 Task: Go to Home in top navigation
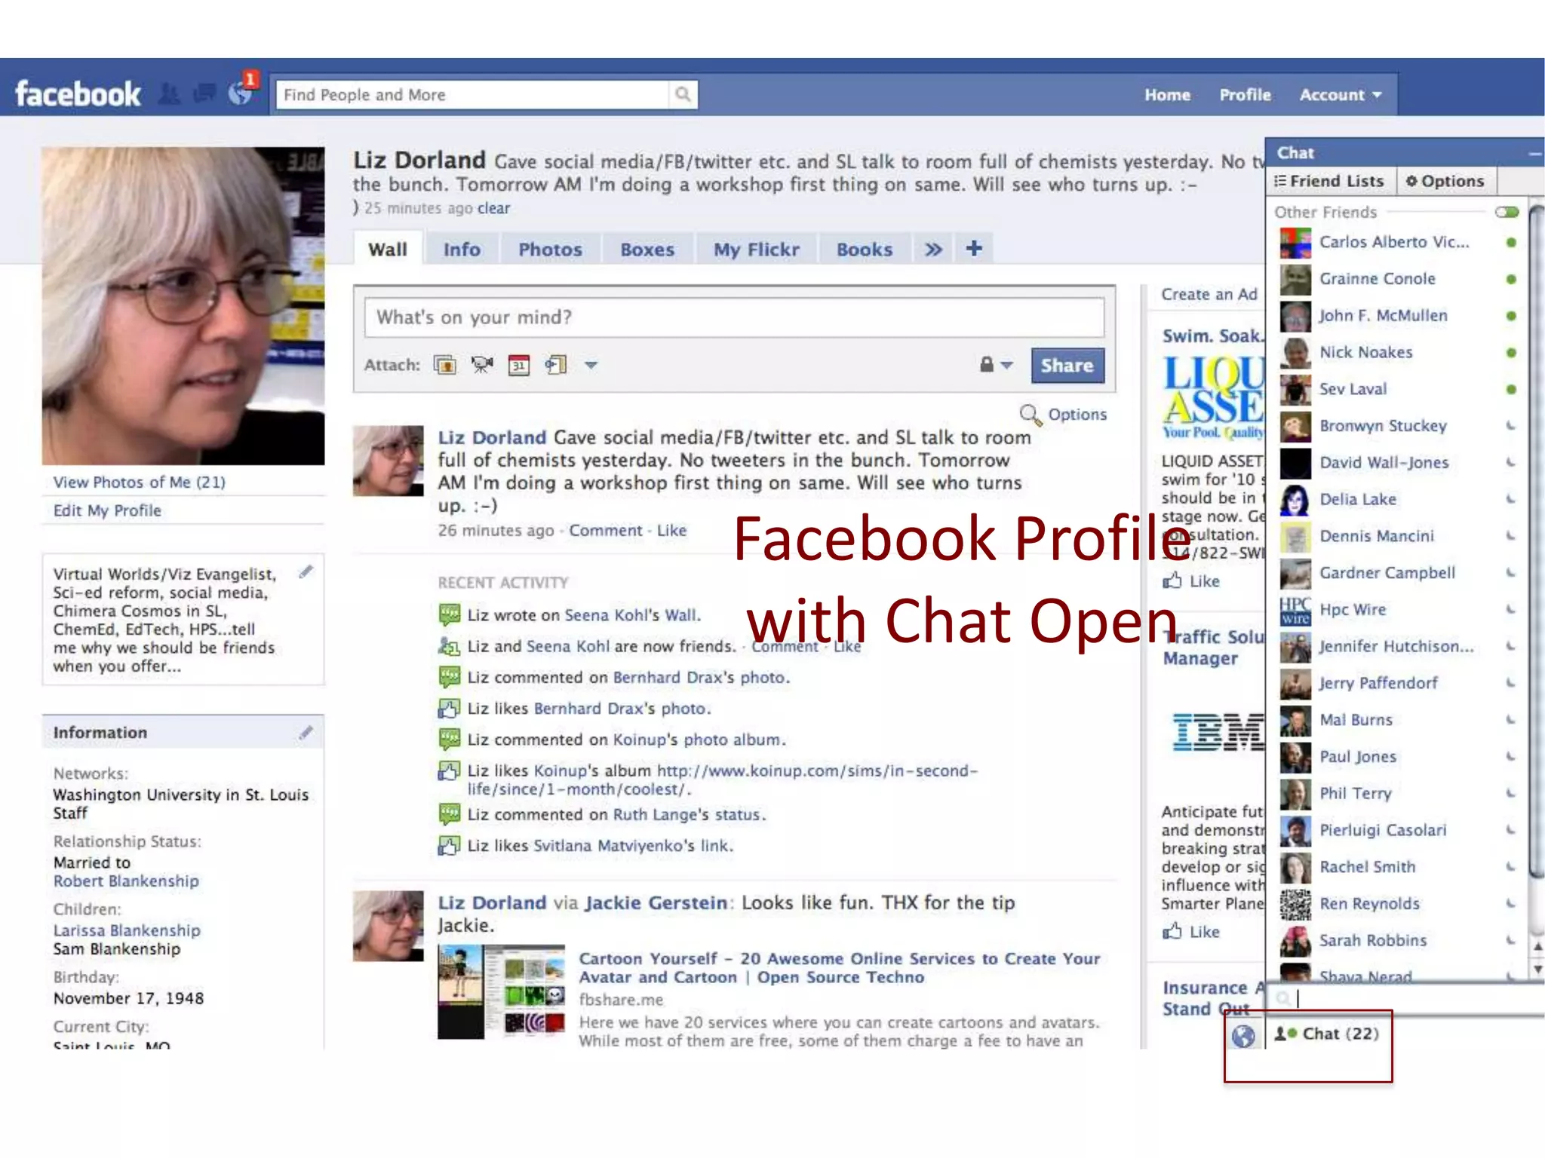[x=1167, y=95]
